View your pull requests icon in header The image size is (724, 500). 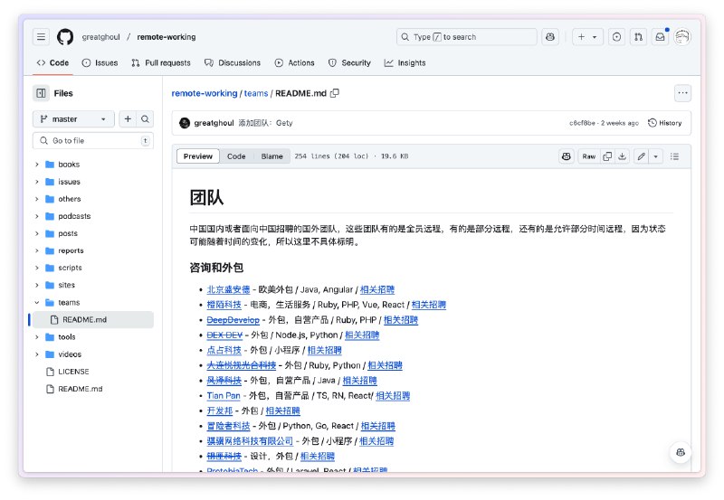638,37
